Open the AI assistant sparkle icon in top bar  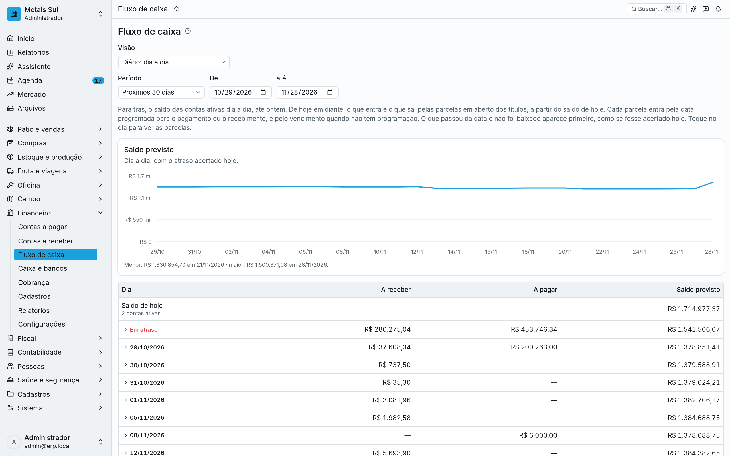click(693, 9)
